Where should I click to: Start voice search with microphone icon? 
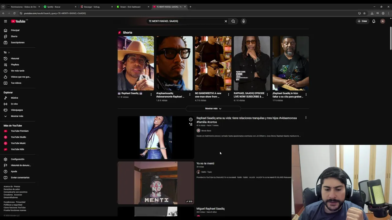coord(243,21)
